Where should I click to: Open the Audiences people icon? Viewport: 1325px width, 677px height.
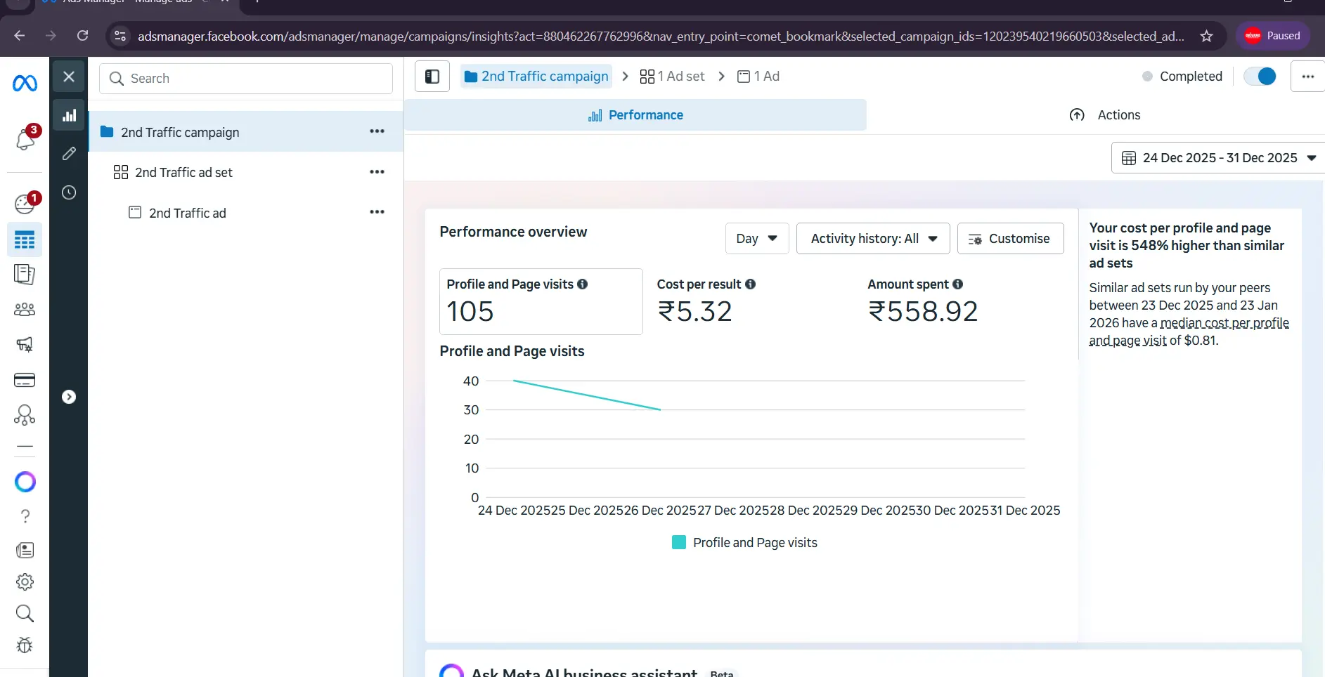pos(25,309)
